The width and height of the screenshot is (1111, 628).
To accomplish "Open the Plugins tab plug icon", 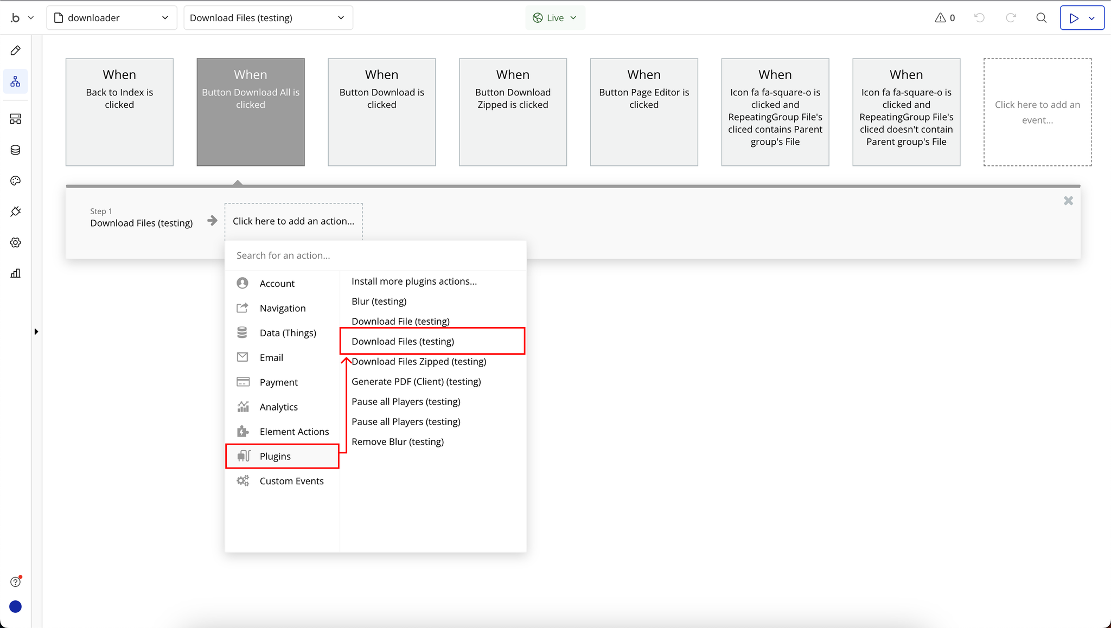I will [x=15, y=212].
